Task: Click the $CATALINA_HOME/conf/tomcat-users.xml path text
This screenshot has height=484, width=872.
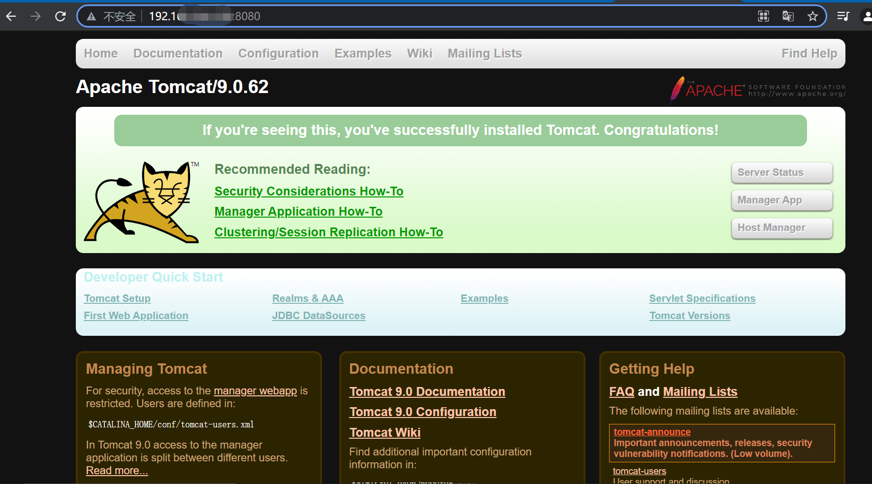Action: 171,424
